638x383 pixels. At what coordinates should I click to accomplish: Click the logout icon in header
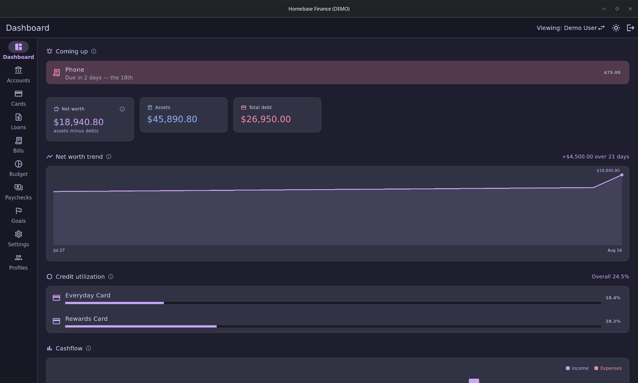tap(630, 28)
